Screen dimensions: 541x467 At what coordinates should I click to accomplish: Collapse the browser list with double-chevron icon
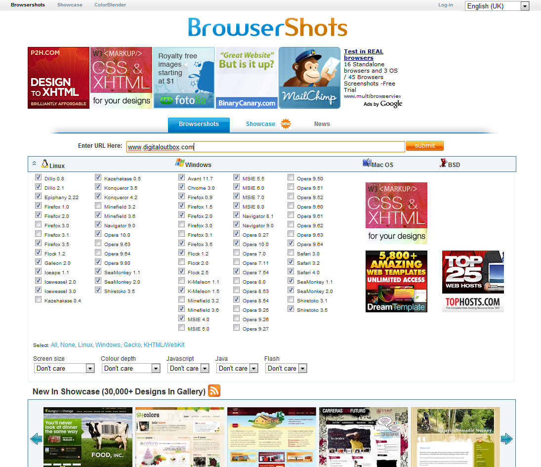34,164
